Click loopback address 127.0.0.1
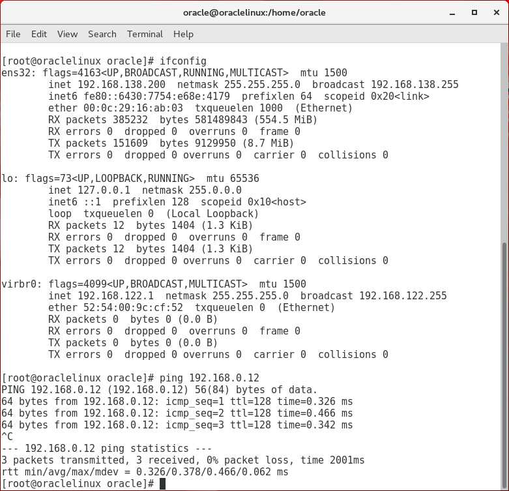 click(x=104, y=190)
